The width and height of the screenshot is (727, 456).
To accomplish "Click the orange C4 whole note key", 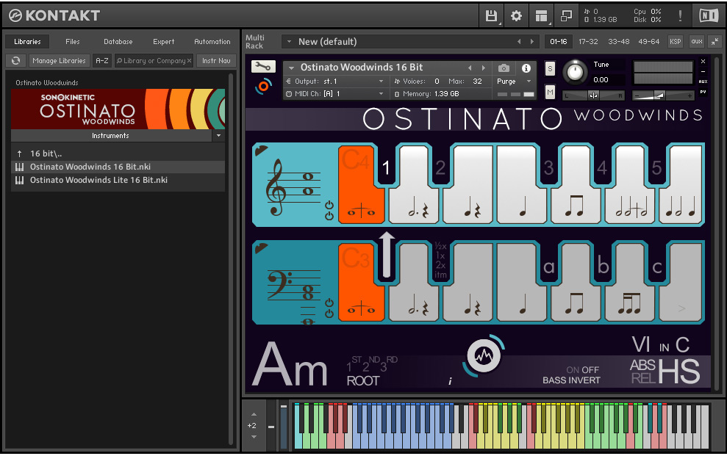I will pyautogui.click(x=361, y=185).
